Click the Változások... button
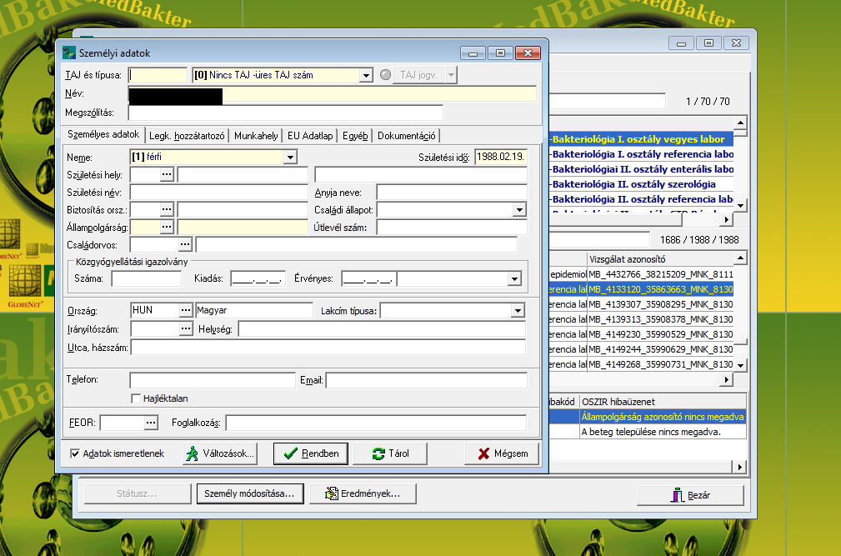This screenshot has width=841, height=556. (220, 453)
